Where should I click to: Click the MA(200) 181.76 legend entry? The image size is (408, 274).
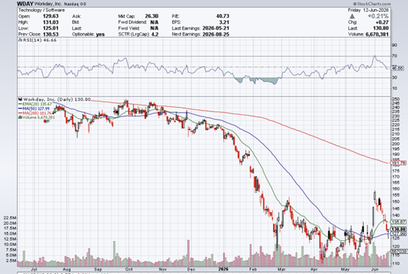point(35,113)
